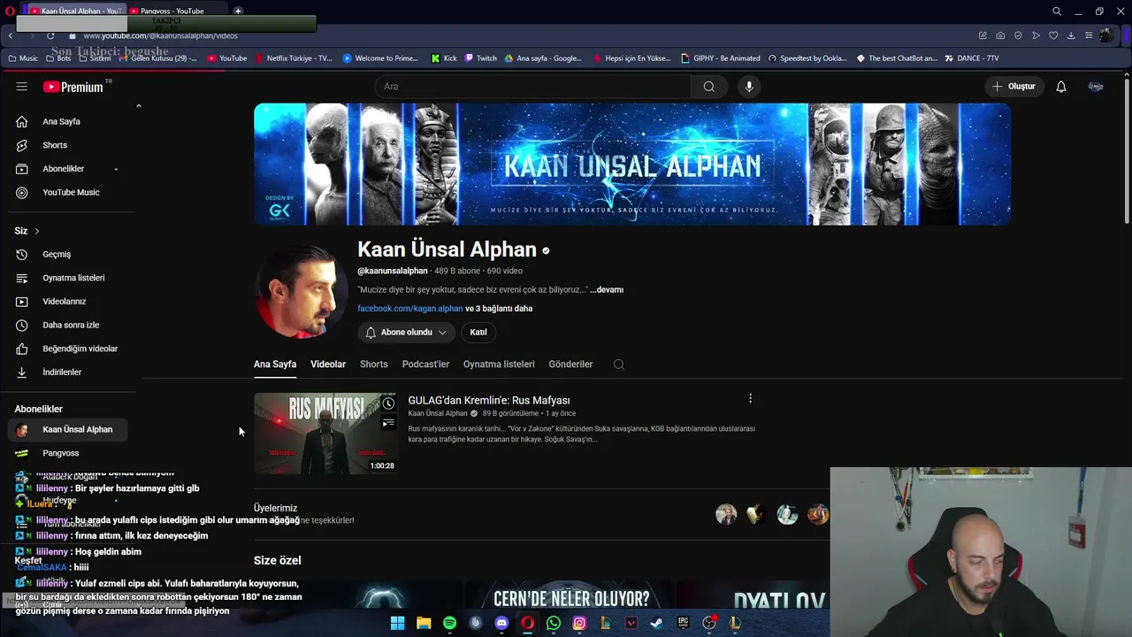Click the Ara search input field
The height and width of the screenshot is (637, 1132).
pos(532,87)
